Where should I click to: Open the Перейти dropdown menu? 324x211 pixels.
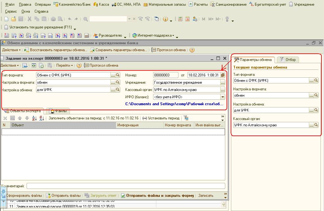point(65,65)
